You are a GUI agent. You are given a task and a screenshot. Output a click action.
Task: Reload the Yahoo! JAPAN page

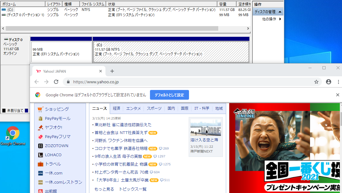56,82
